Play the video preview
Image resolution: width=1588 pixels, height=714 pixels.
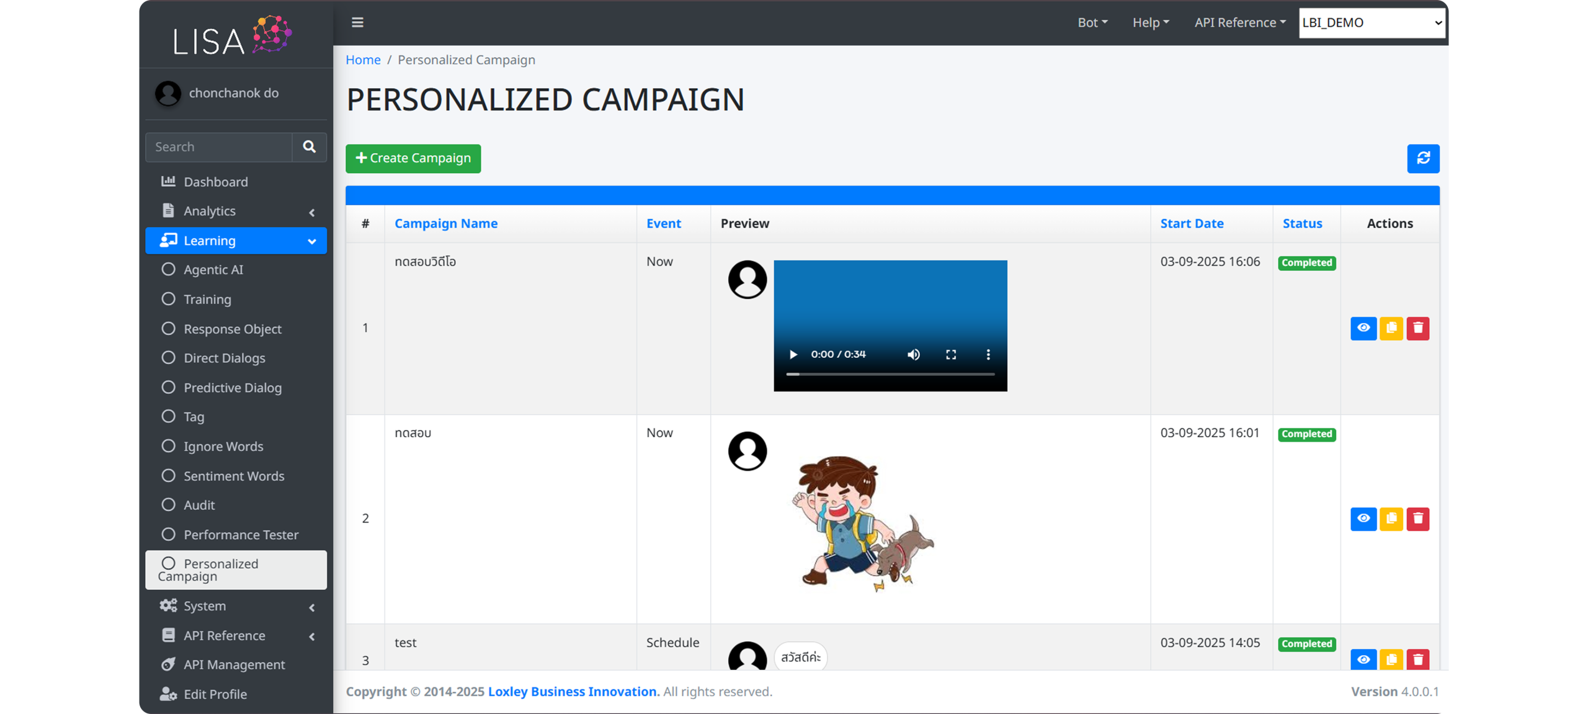tap(793, 354)
